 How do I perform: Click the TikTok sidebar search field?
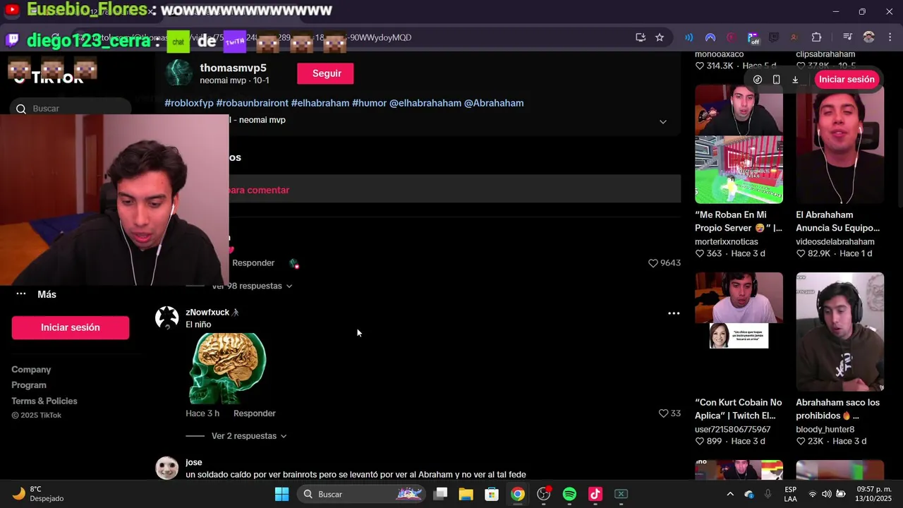coord(71,108)
